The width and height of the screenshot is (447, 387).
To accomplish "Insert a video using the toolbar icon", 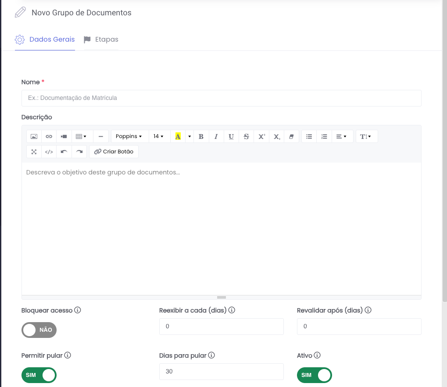I will click(x=64, y=136).
